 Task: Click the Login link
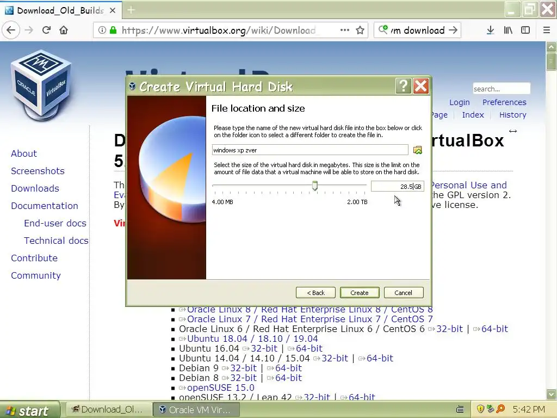[x=459, y=102]
